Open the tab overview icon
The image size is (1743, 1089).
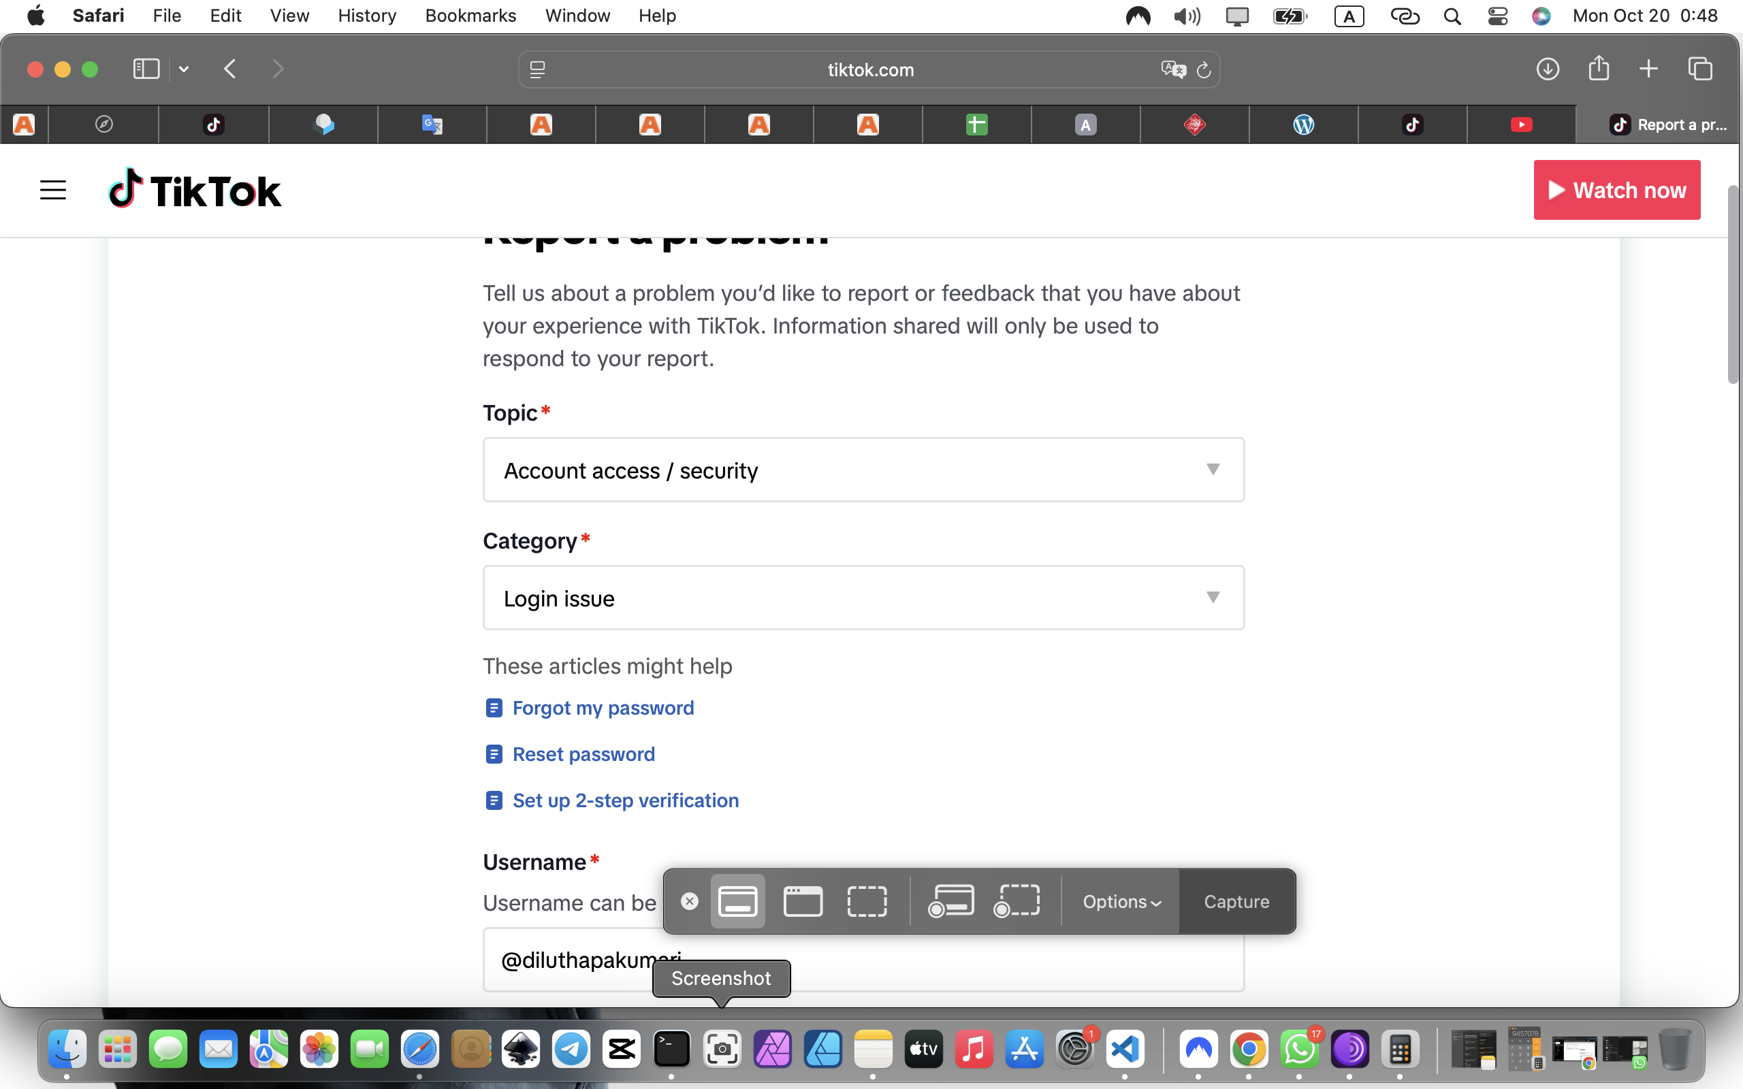(x=1700, y=69)
